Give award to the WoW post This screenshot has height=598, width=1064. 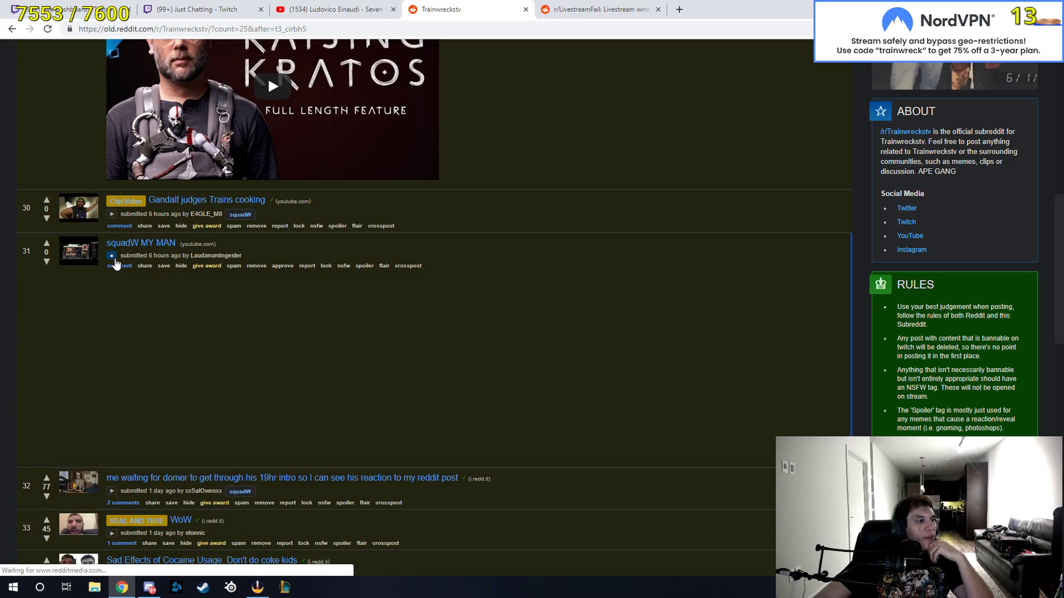[x=211, y=543]
